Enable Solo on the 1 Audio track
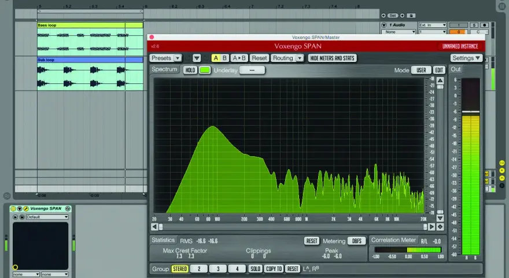The height and width of the screenshot is (278, 509). [474, 25]
